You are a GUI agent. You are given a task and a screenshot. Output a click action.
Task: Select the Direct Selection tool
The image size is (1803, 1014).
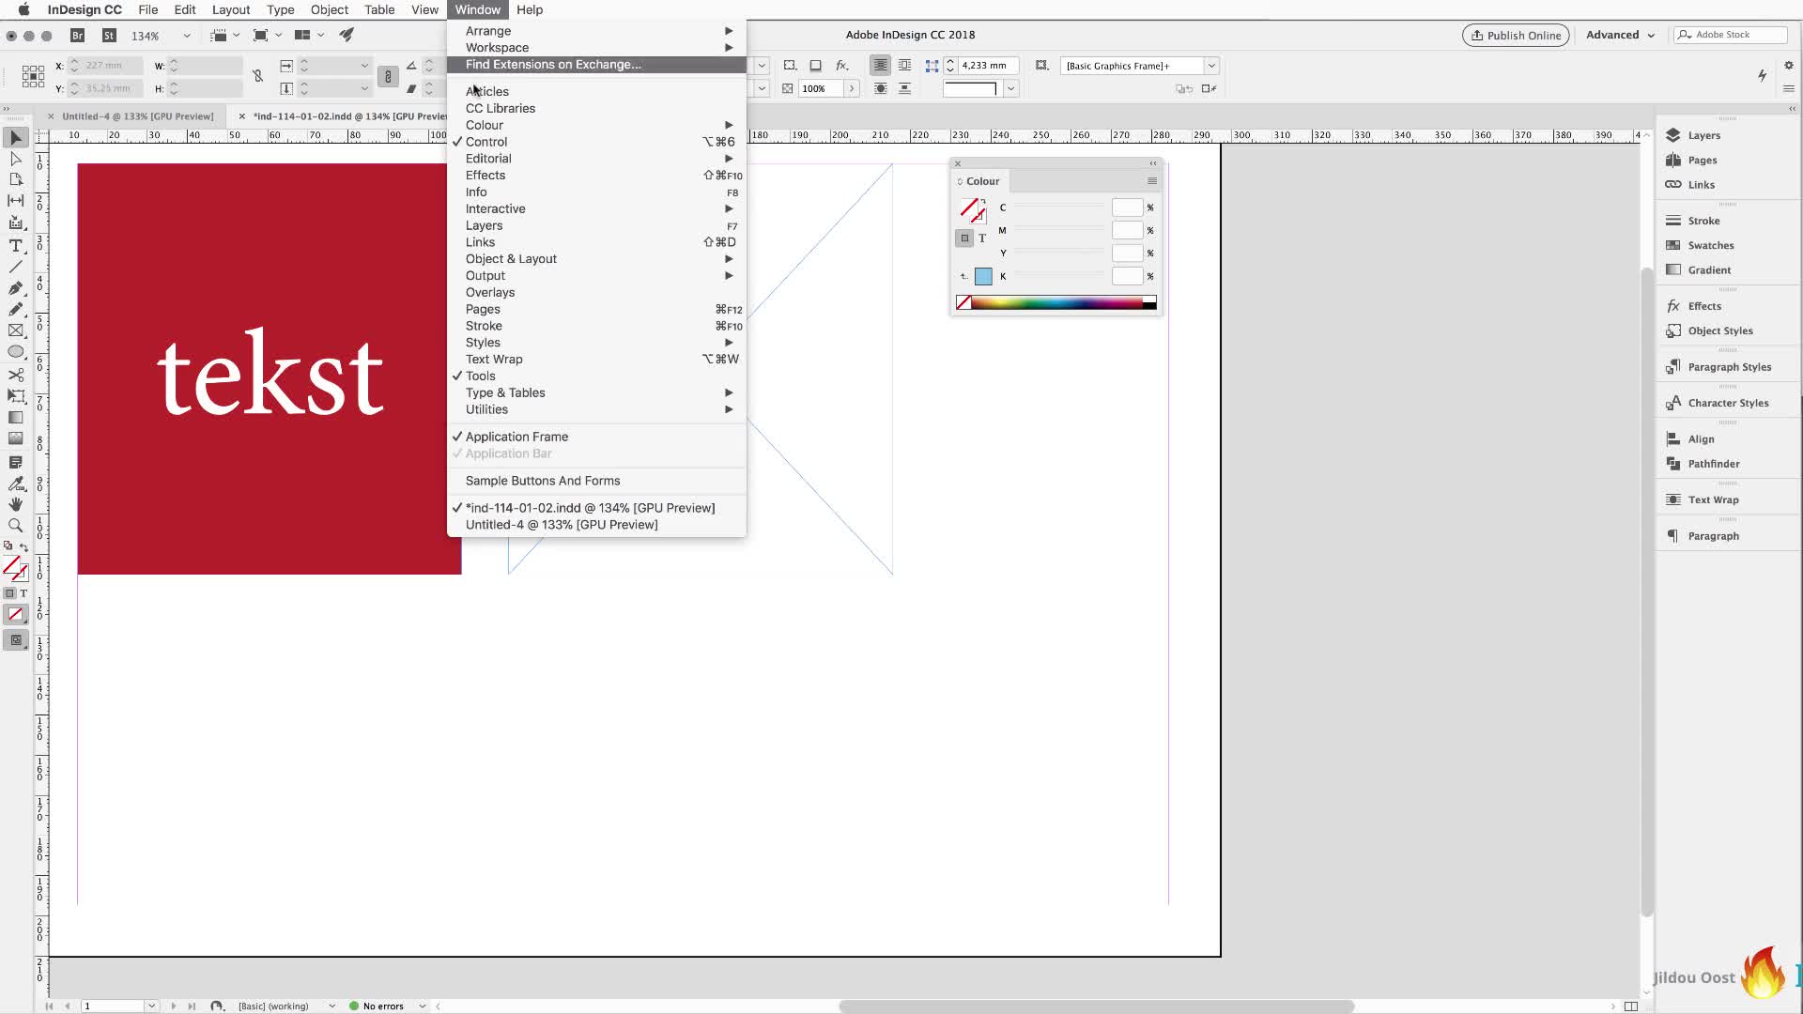tap(16, 159)
